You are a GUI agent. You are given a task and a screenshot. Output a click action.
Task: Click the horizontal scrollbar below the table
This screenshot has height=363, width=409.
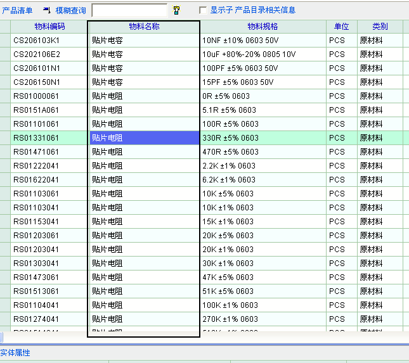(x=203, y=337)
